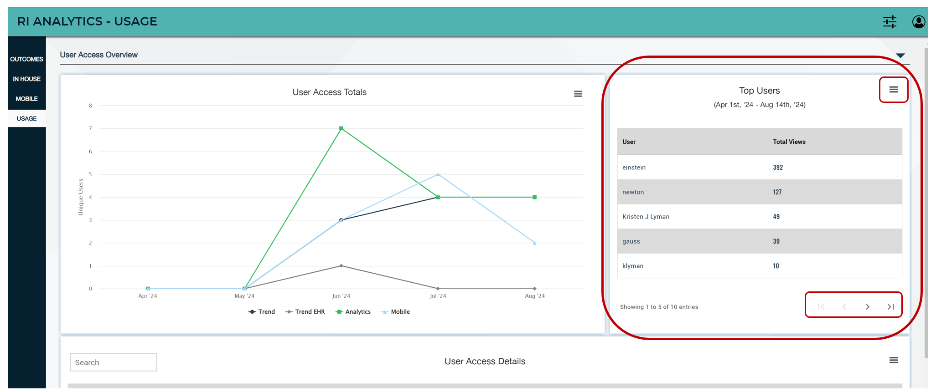The width and height of the screenshot is (931, 392).
Task: Select the gauss user row
Action: point(760,241)
